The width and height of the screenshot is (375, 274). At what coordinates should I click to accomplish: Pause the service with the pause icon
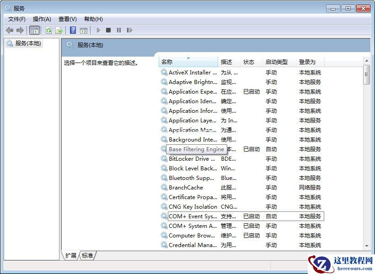[119, 30]
